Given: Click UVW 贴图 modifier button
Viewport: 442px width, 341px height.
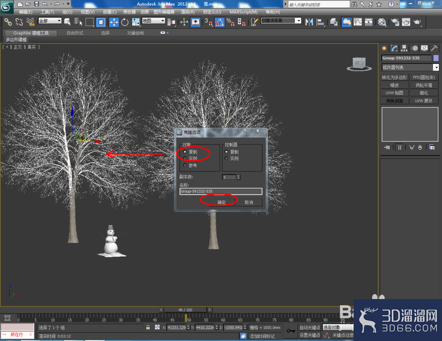Looking at the screenshot, I should 395,93.
